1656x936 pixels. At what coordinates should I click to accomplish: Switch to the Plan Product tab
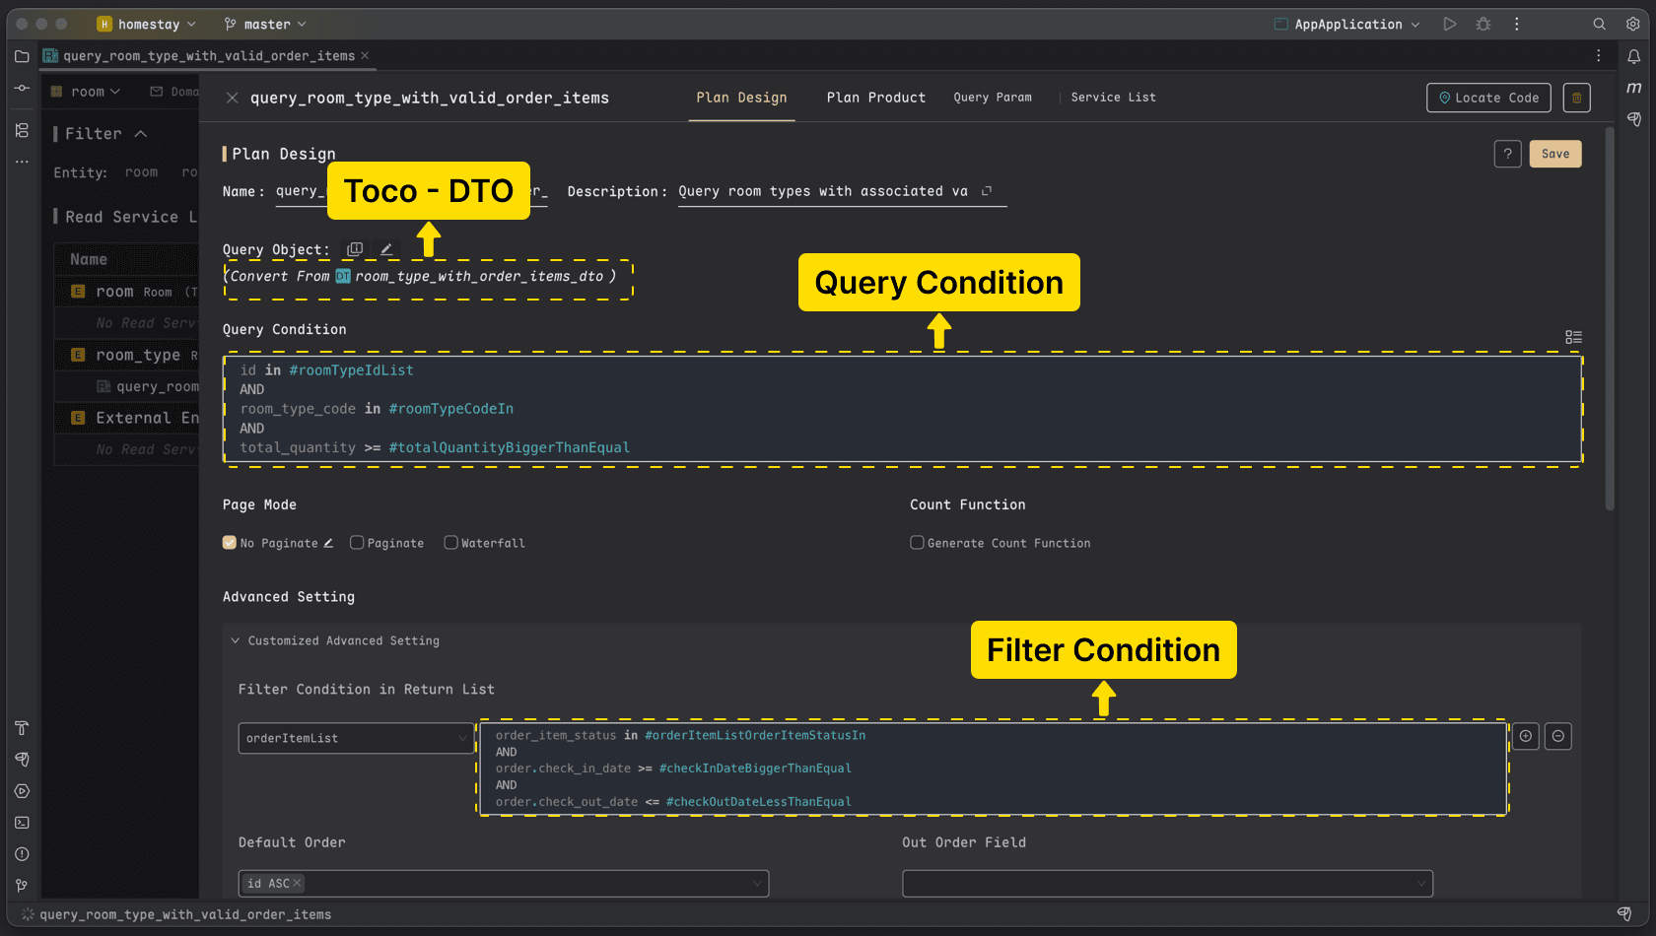875,98
